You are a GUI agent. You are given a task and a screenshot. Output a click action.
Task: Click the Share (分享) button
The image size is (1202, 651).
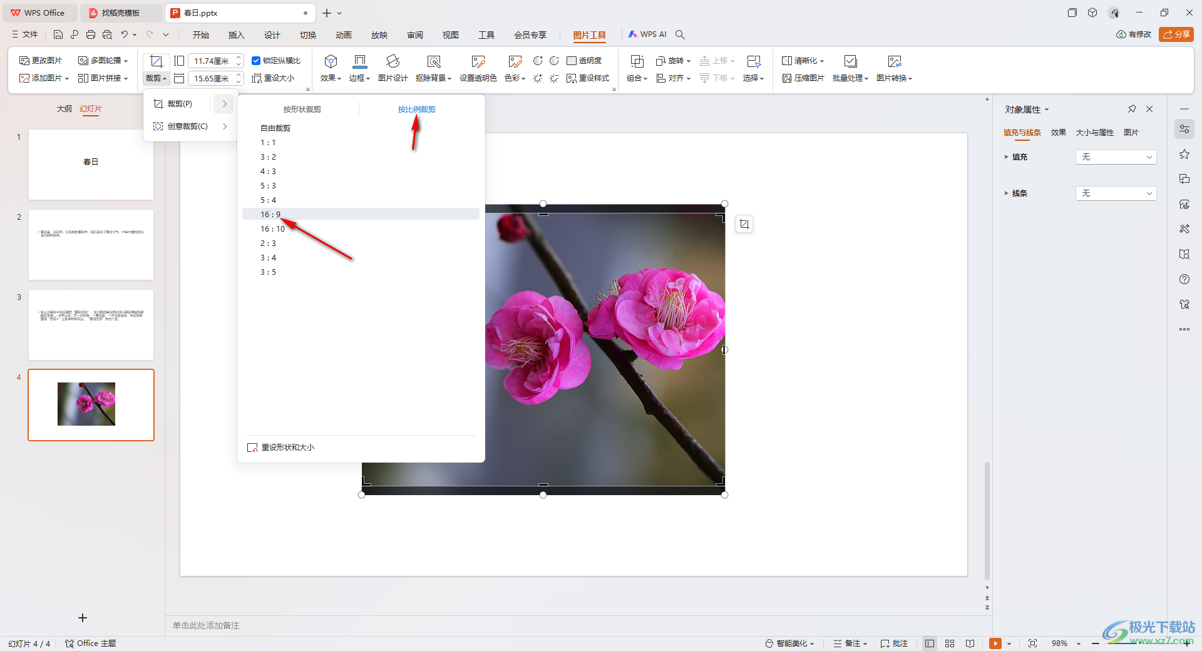[x=1176, y=34]
